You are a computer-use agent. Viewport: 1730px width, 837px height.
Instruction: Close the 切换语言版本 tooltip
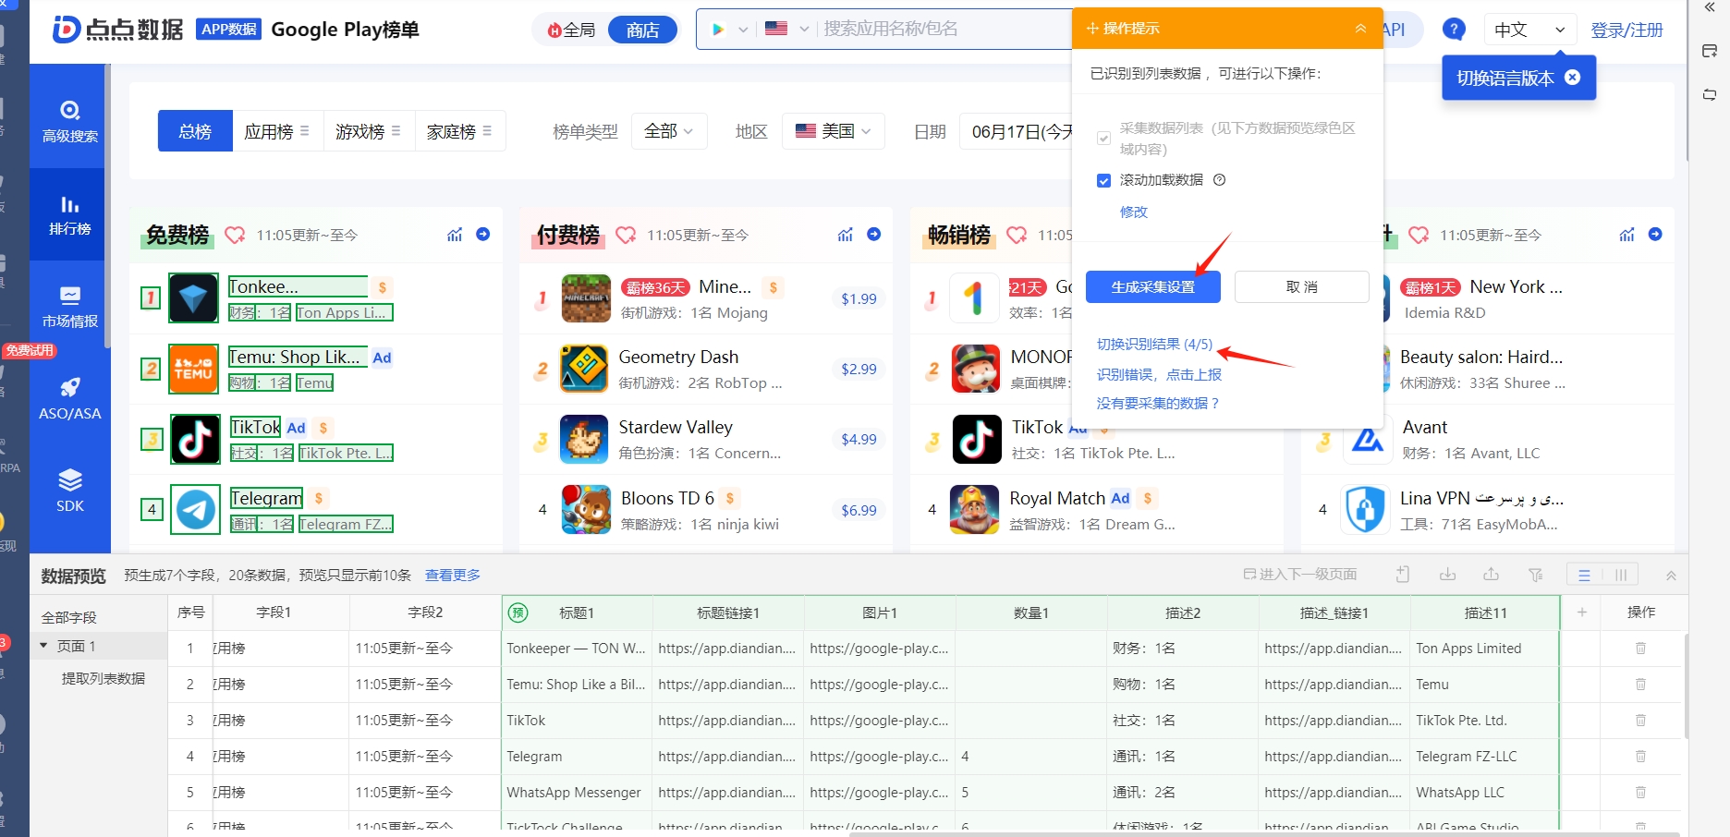click(1572, 78)
